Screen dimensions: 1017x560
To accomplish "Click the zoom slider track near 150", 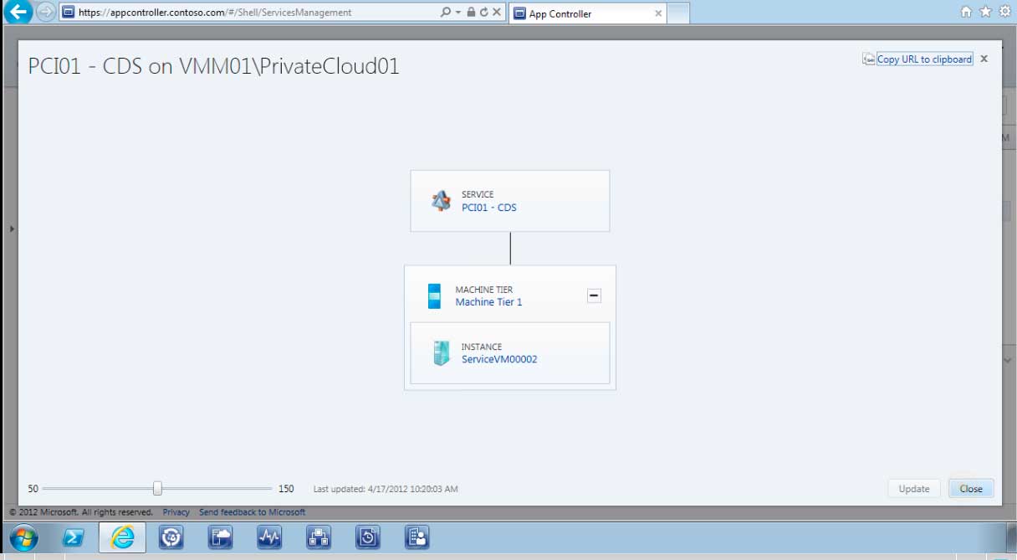I will pyautogui.click(x=266, y=489).
